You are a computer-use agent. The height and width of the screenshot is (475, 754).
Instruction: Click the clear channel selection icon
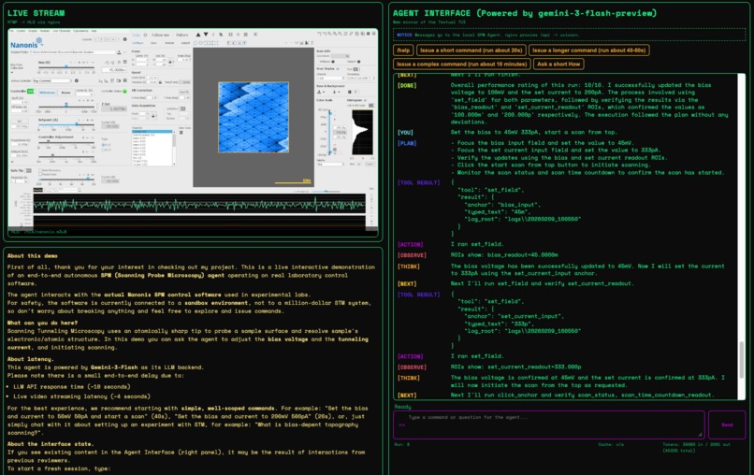[181, 132]
